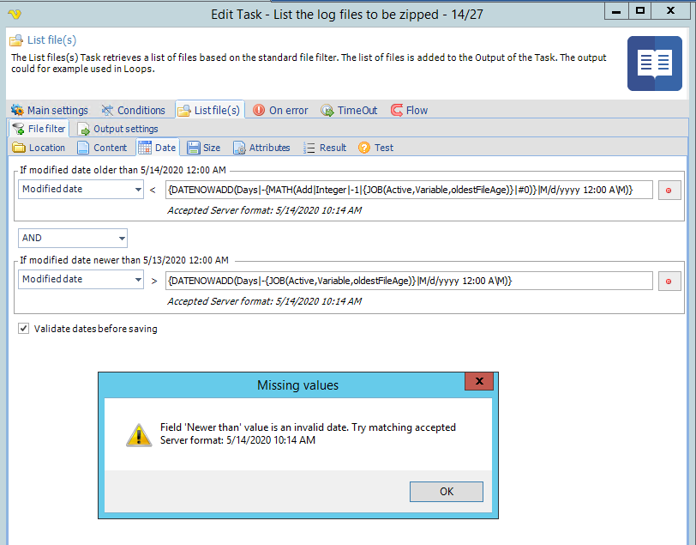Switch to Main settings tab
Image resolution: width=696 pixels, height=545 pixels.
point(50,110)
